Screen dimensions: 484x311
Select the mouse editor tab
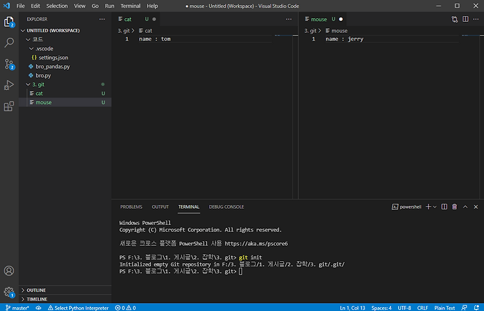tap(323, 19)
